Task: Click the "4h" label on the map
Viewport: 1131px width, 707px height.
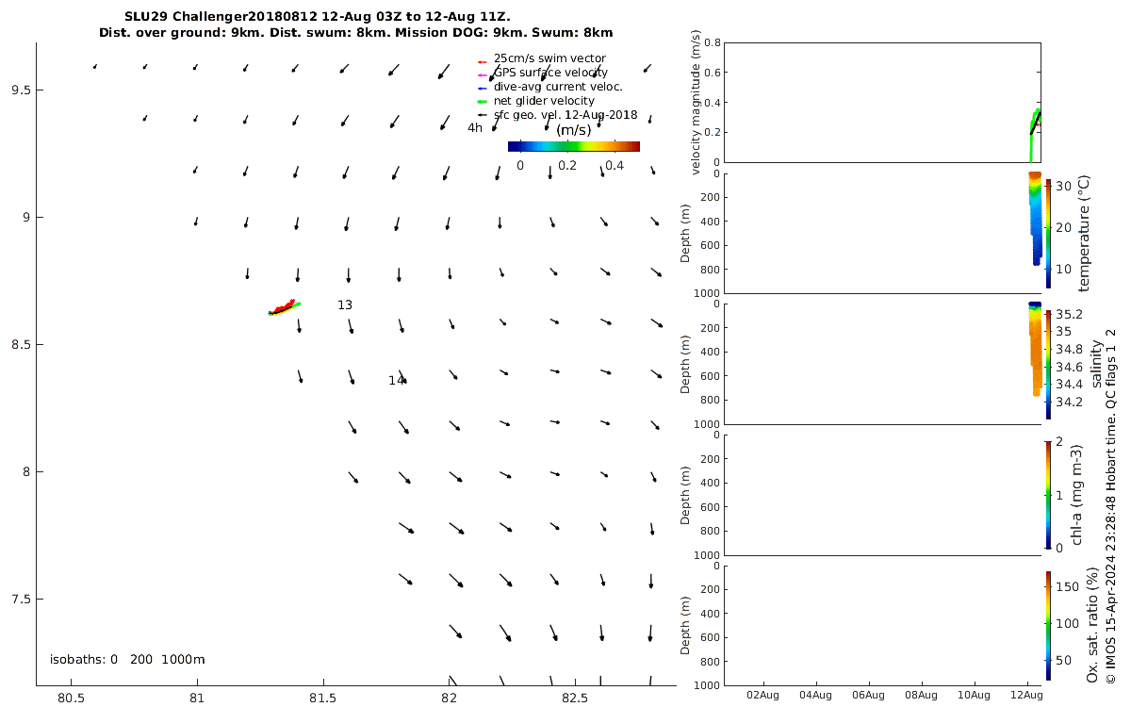Action: point(475,128)
